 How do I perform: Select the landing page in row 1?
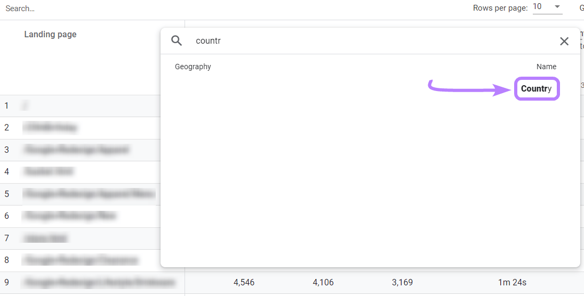(x=25, y=106)
